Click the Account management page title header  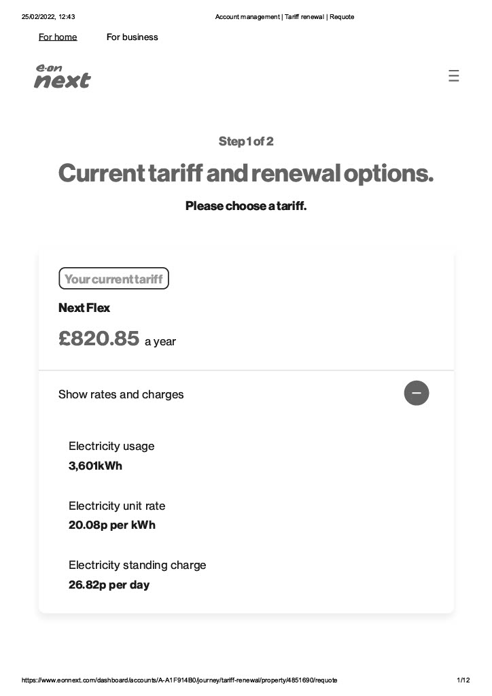click(284, 17)
